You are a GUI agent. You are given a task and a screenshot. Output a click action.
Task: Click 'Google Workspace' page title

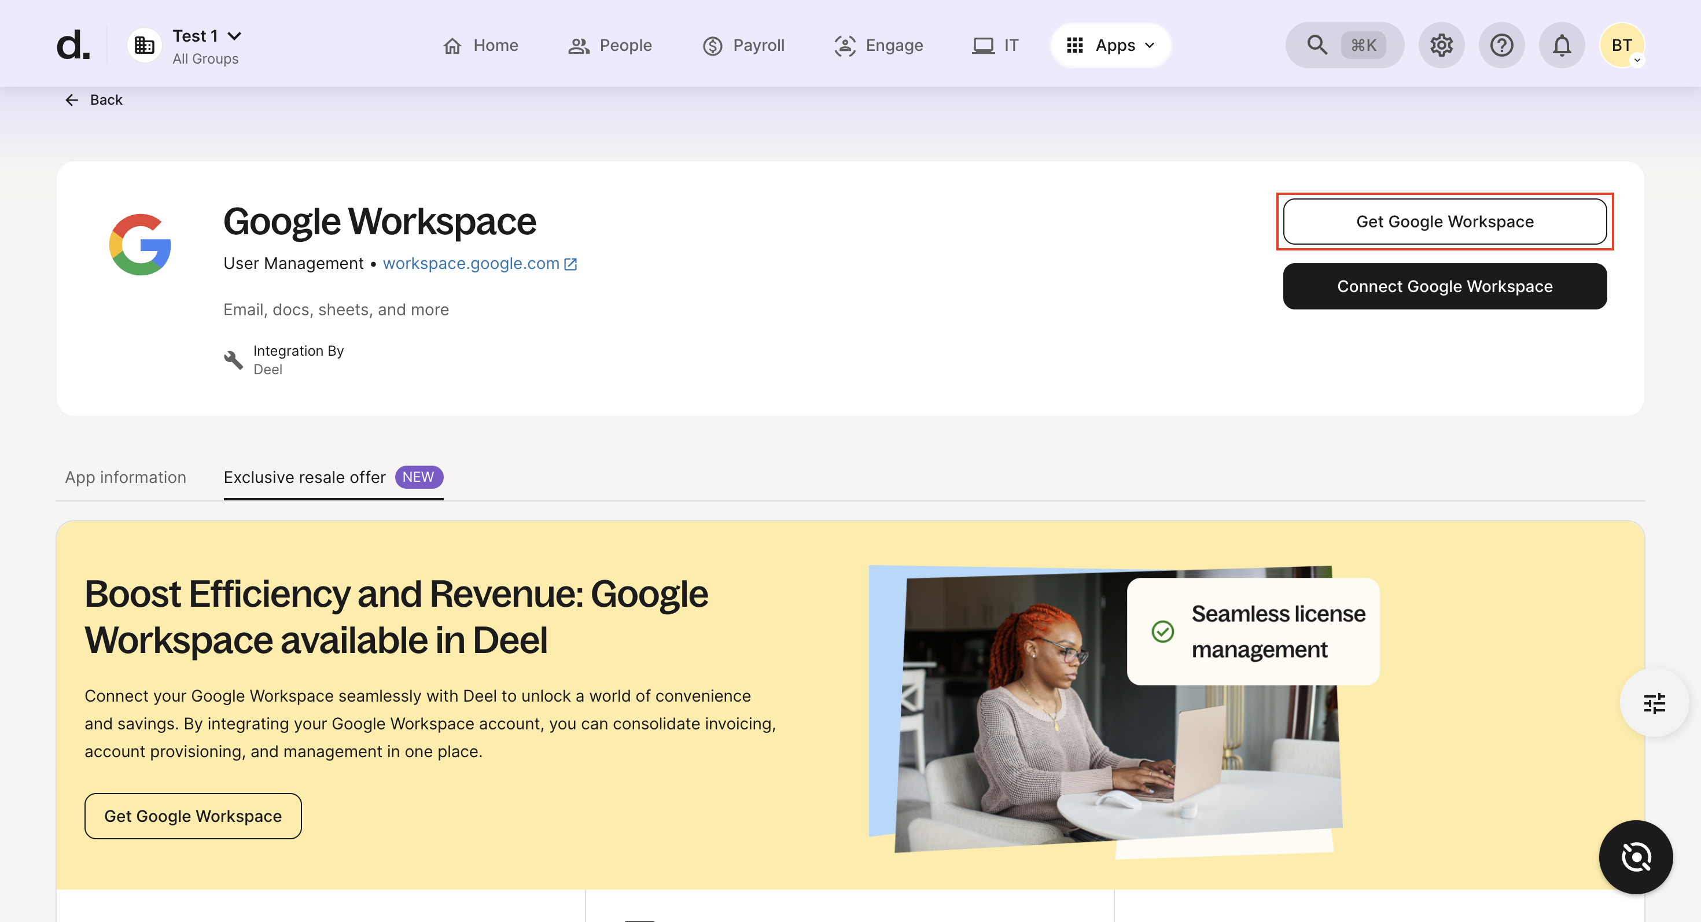click(x=380, y=221)
